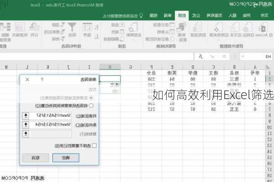Click Advanced (高级) filter in ribbon
The width and height of the screenshot is (274, 182).
(58, 39)
